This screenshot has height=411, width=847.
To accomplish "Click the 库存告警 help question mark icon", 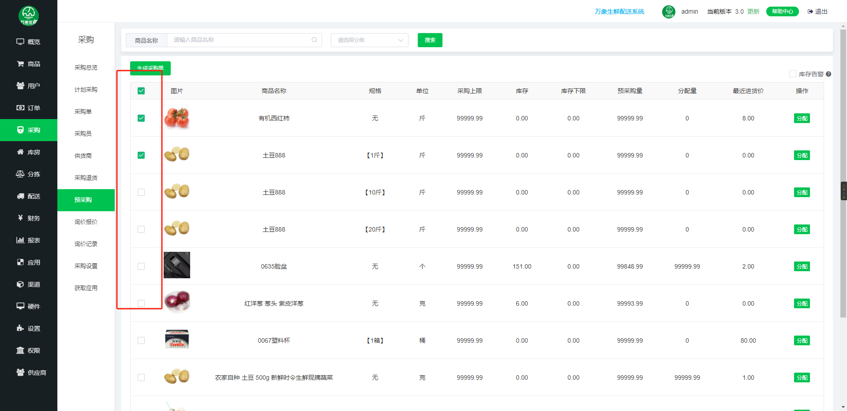I will (x=828, y=74).
